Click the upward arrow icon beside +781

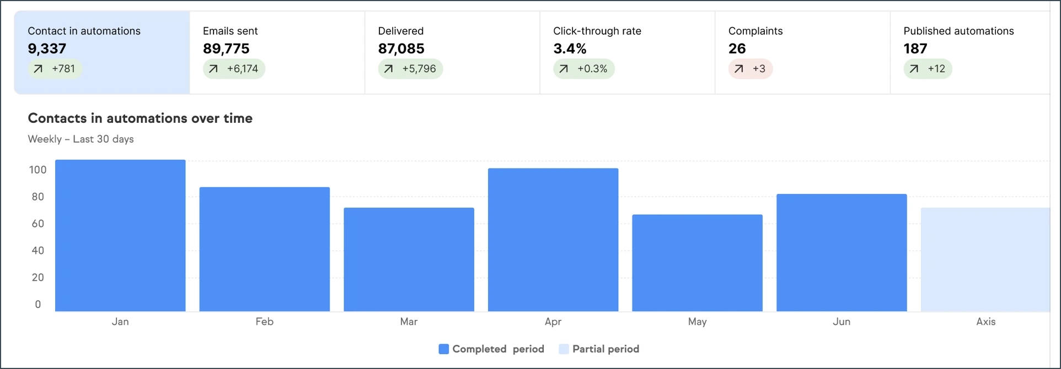pyautogui.click(x=38, y=69)
